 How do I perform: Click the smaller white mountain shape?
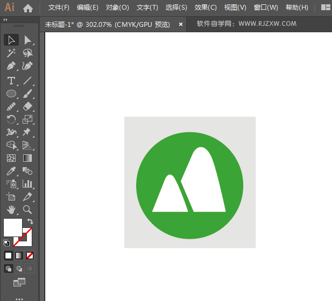pyautogui.click(x=170, y=198)
